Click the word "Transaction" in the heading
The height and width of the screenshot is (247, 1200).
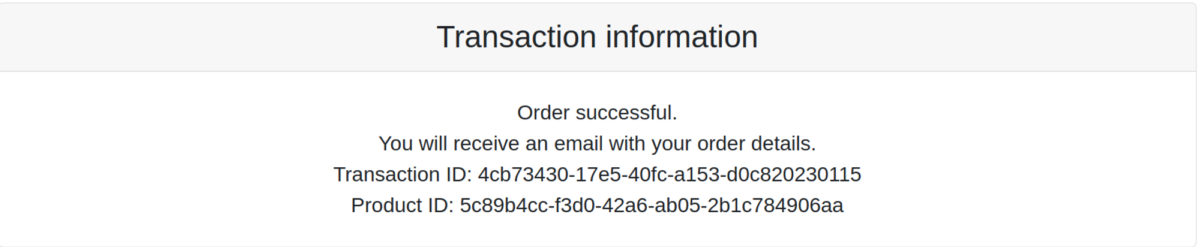[x=516, y=37]
